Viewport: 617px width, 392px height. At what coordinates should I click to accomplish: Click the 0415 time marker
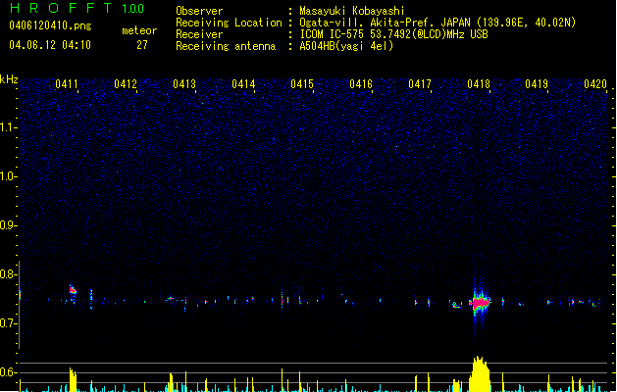pyautogui.click(x=302, y=84)
